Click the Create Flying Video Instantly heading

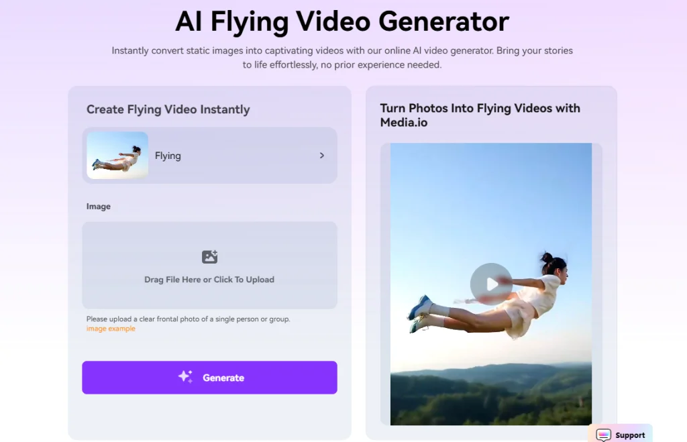[x=168, y=109]
